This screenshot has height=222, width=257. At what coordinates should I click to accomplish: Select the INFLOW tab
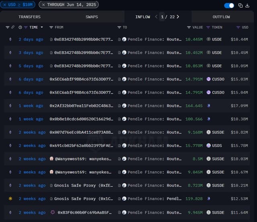point(143,17)
